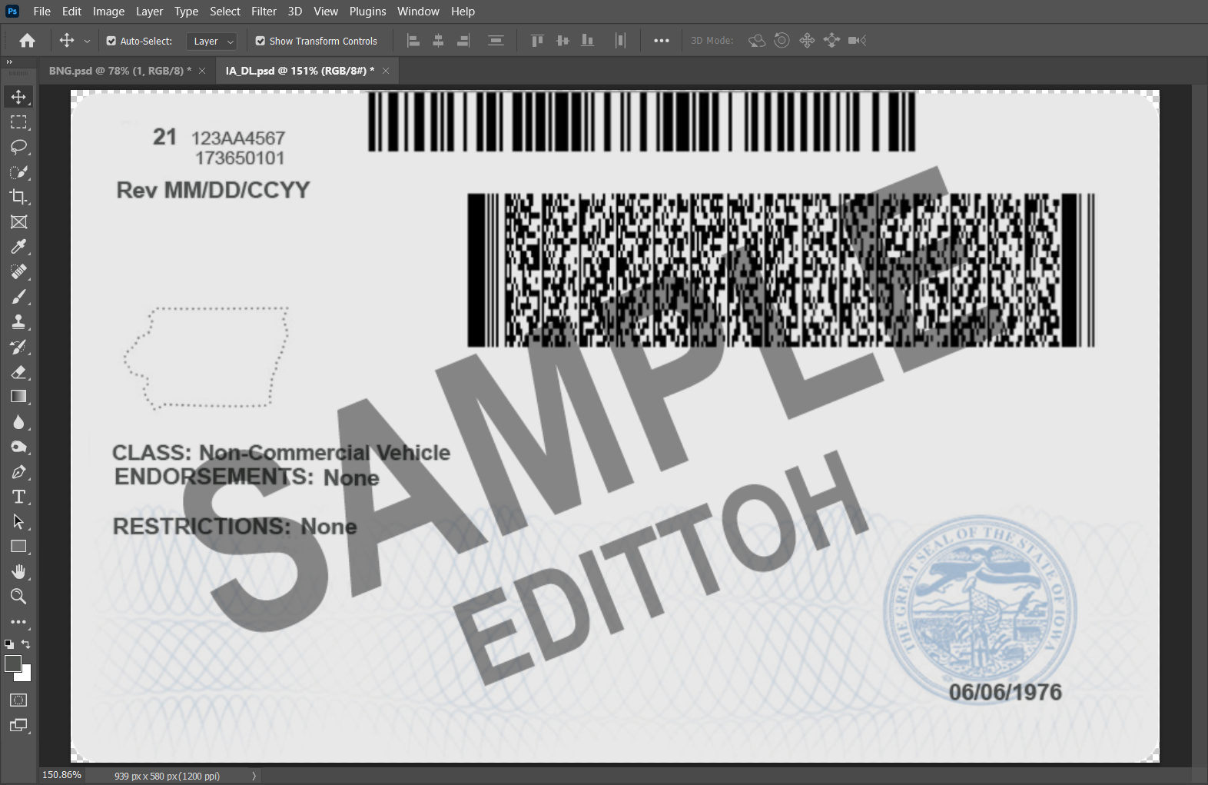This screenshot has height=785, width=1208.
Task: Select the Crop tool
Action: tap(18, 197)
